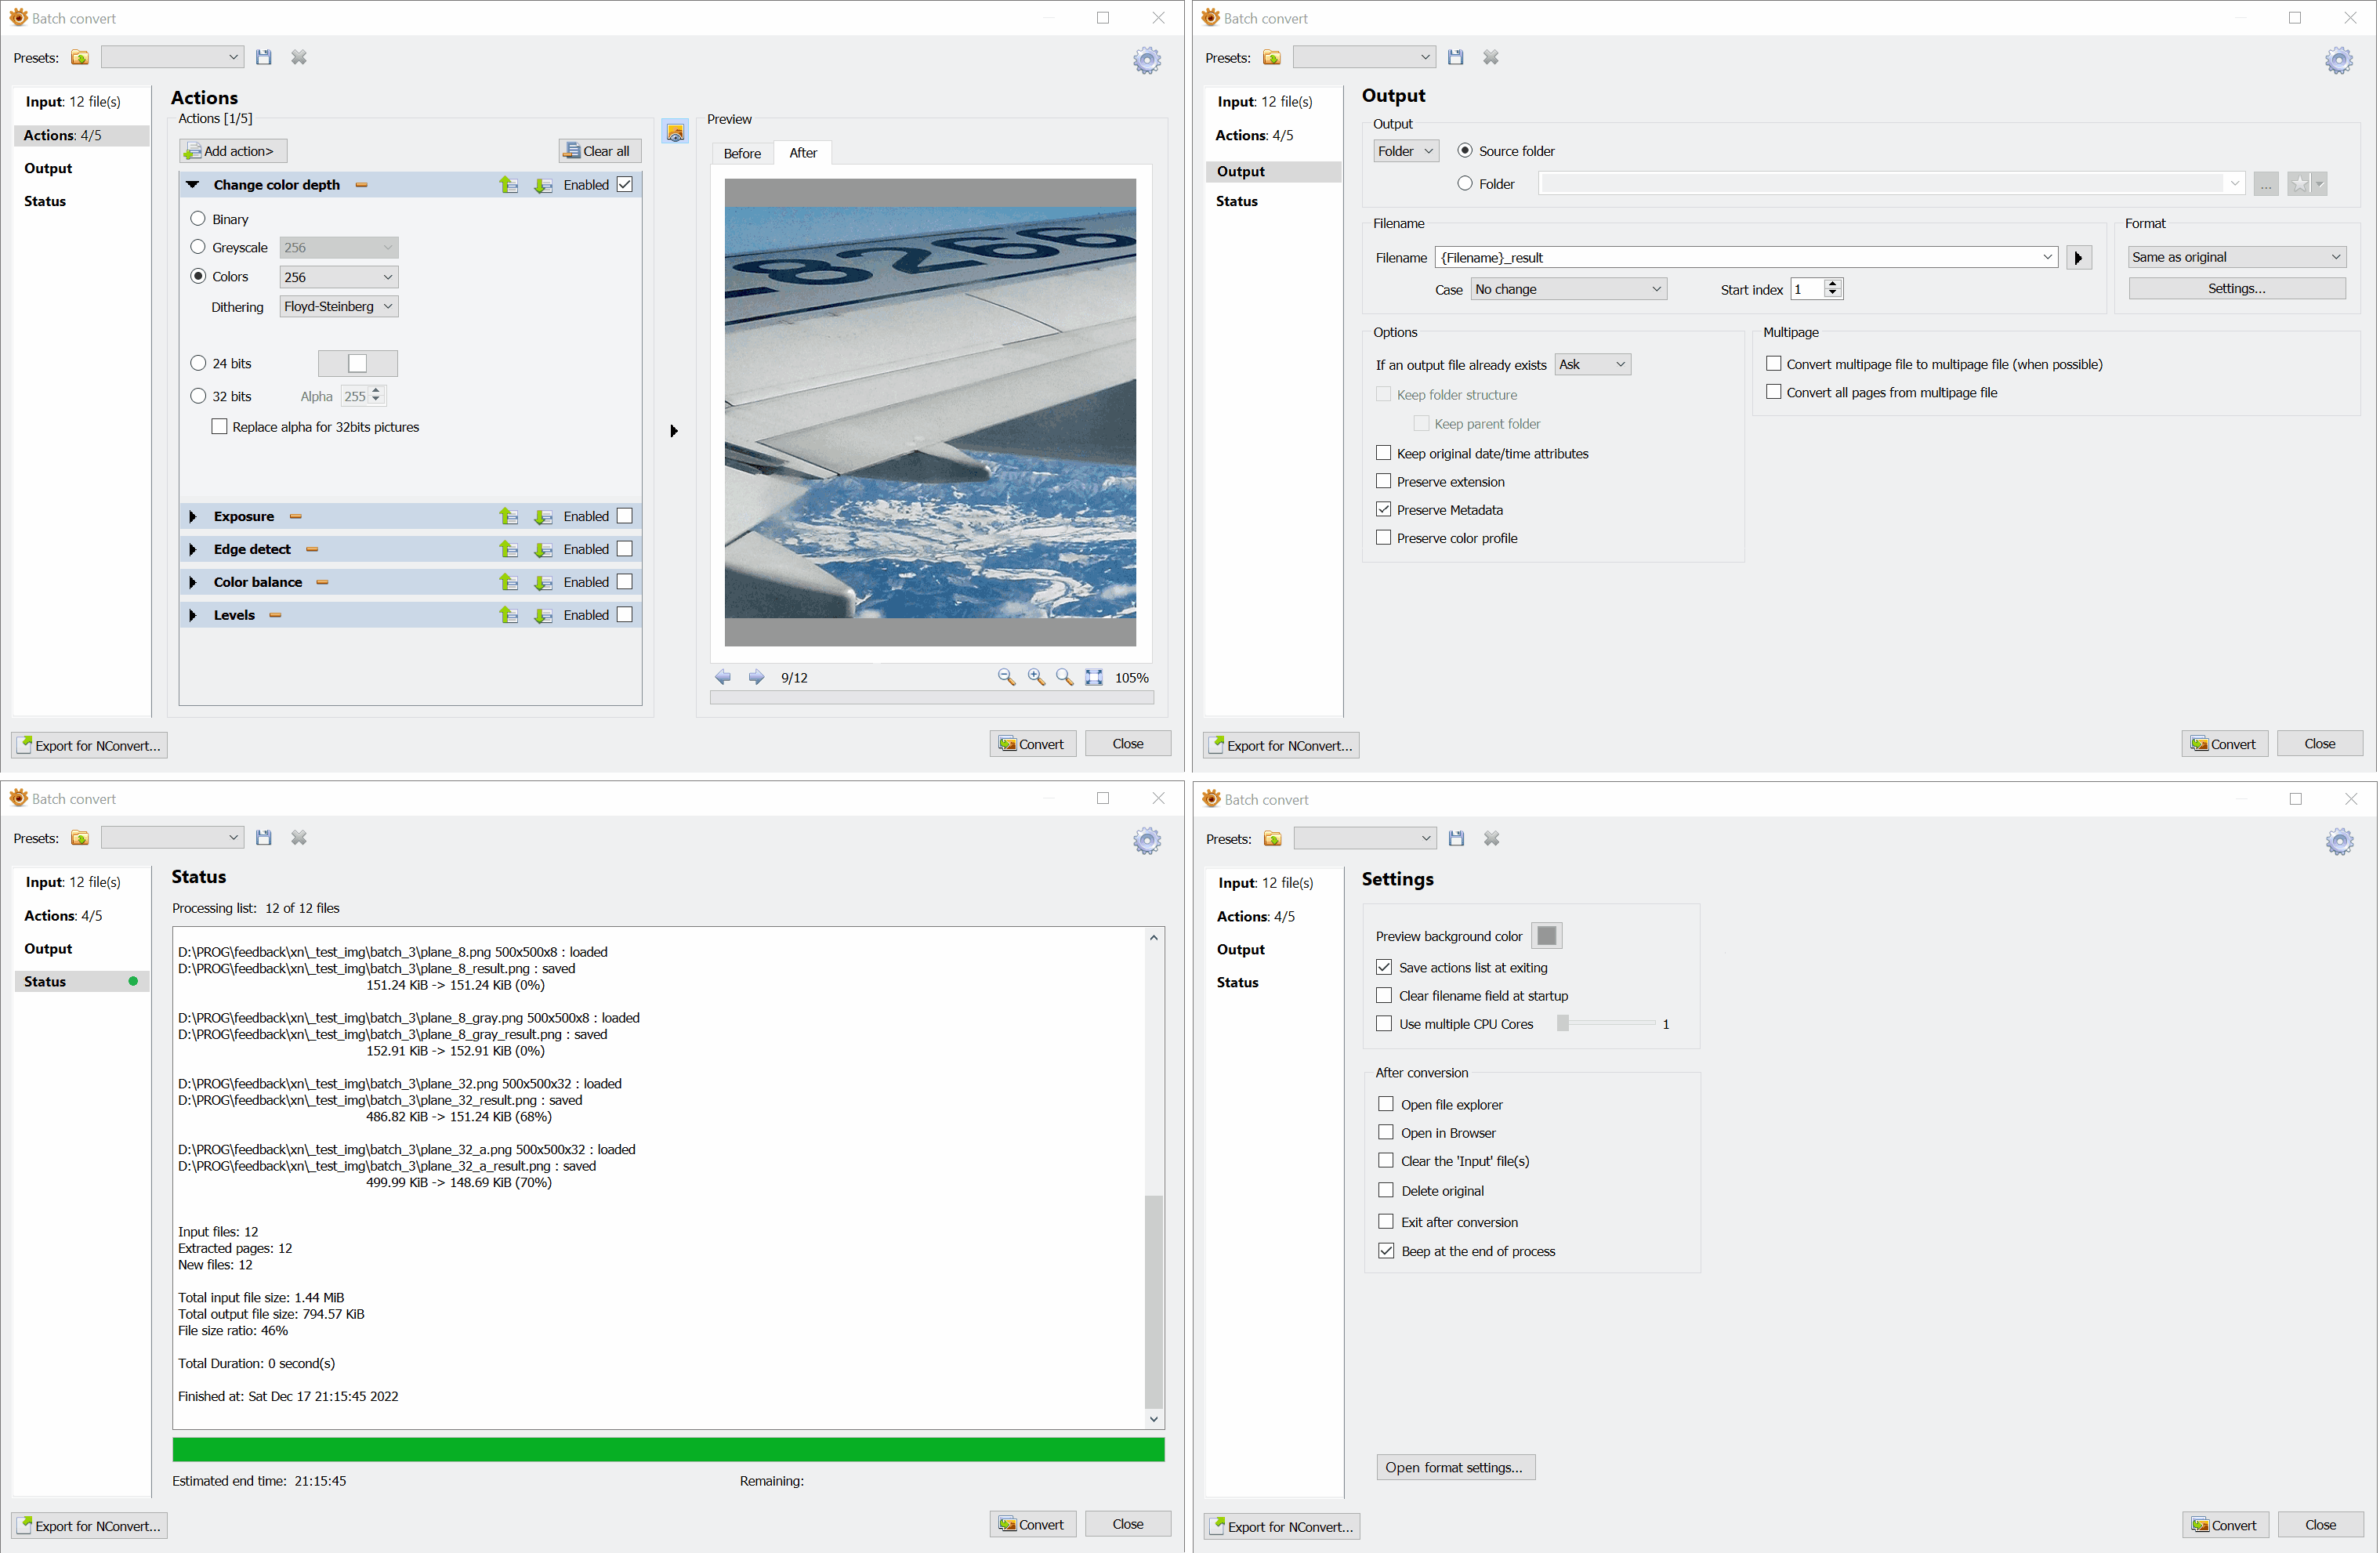Click the Preview background color swatch
Screen dimensions: 2380x1553
[1546, 935]
